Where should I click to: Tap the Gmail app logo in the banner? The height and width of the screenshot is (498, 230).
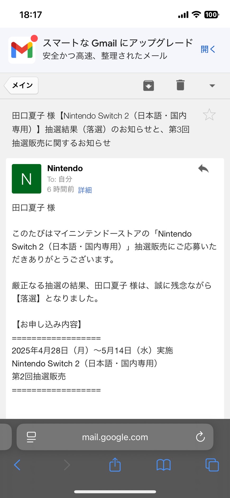pos(22,50)
